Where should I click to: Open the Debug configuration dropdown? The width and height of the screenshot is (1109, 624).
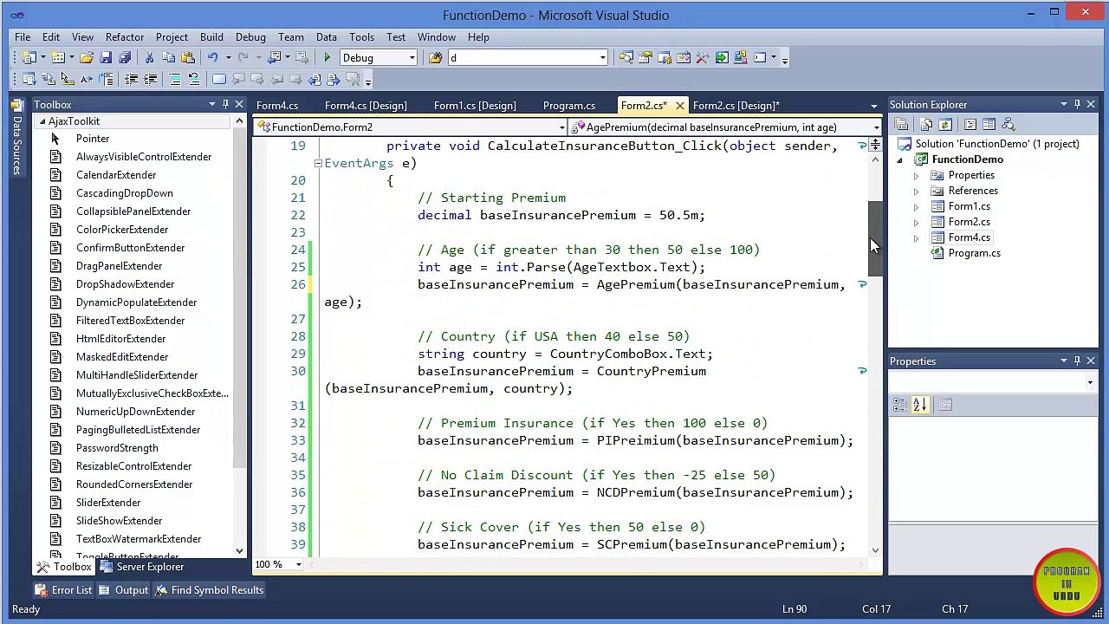coord(412,57)
